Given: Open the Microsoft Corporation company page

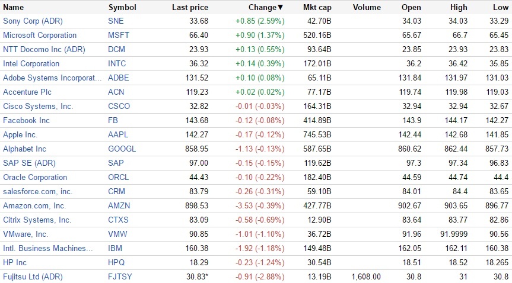Looking at the screenshot, I should (x=40, y=36).
